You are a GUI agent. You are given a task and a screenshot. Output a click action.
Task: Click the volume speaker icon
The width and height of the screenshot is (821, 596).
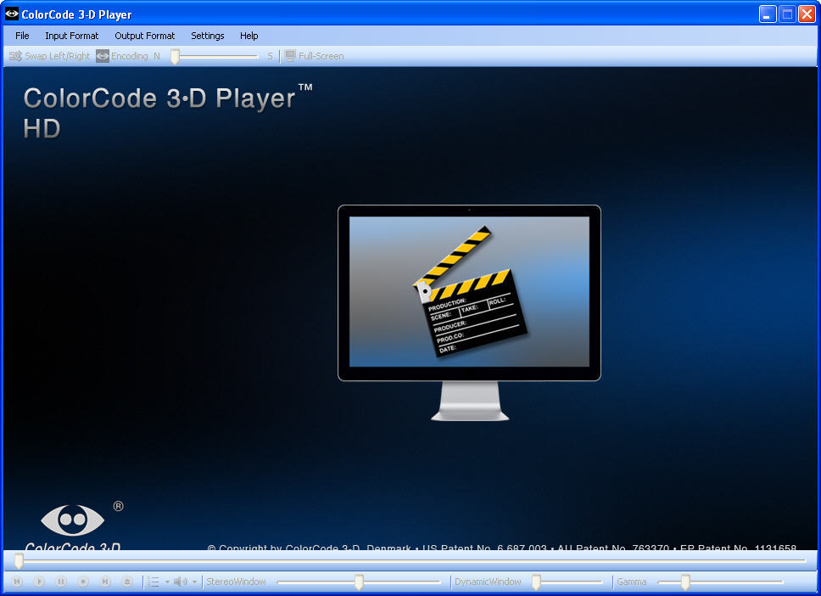pos(181,582)
